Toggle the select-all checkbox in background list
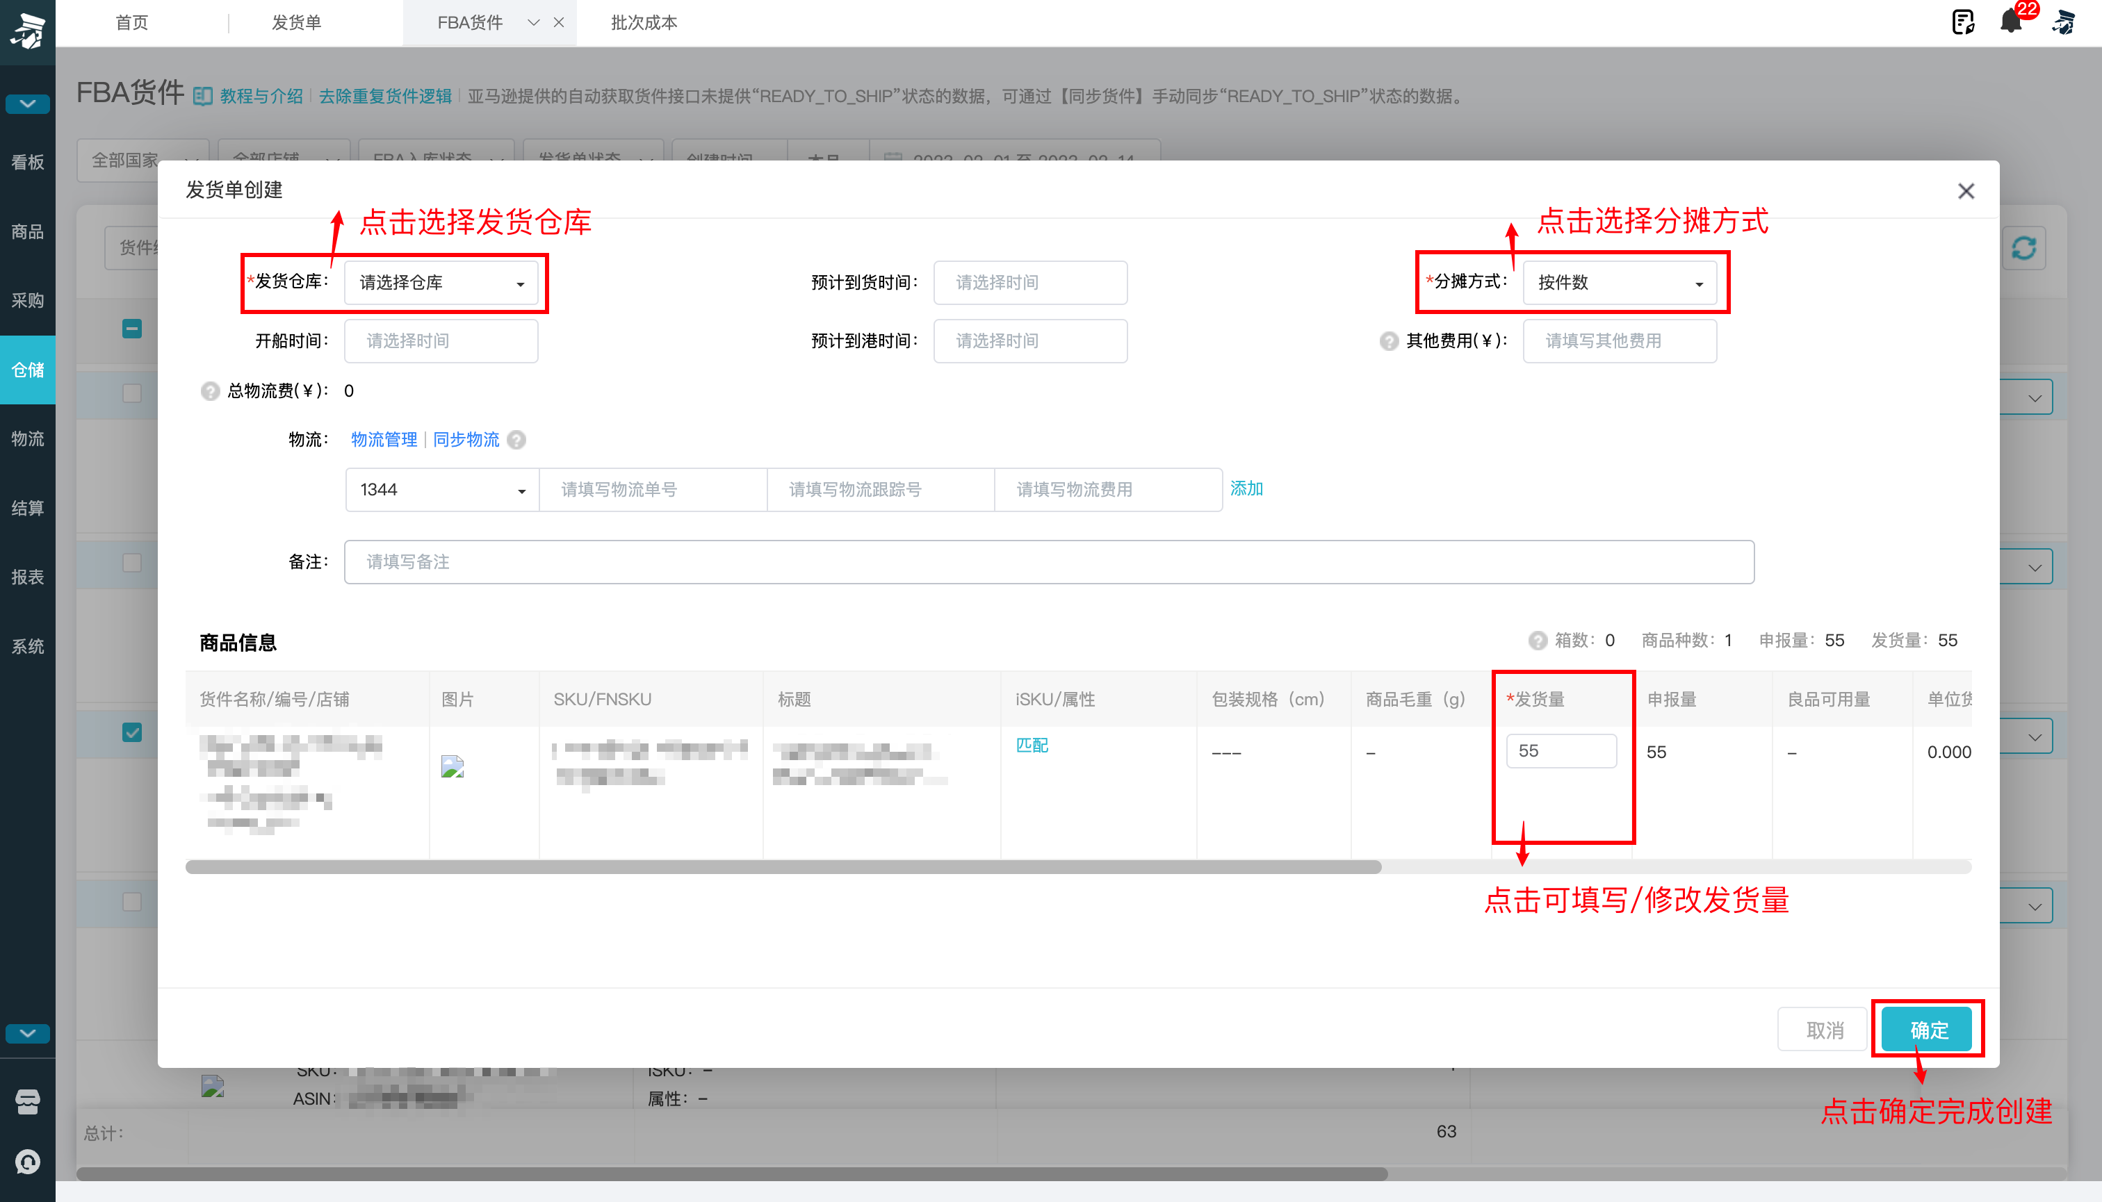The image size is (2102, 1202). point(132,329)
